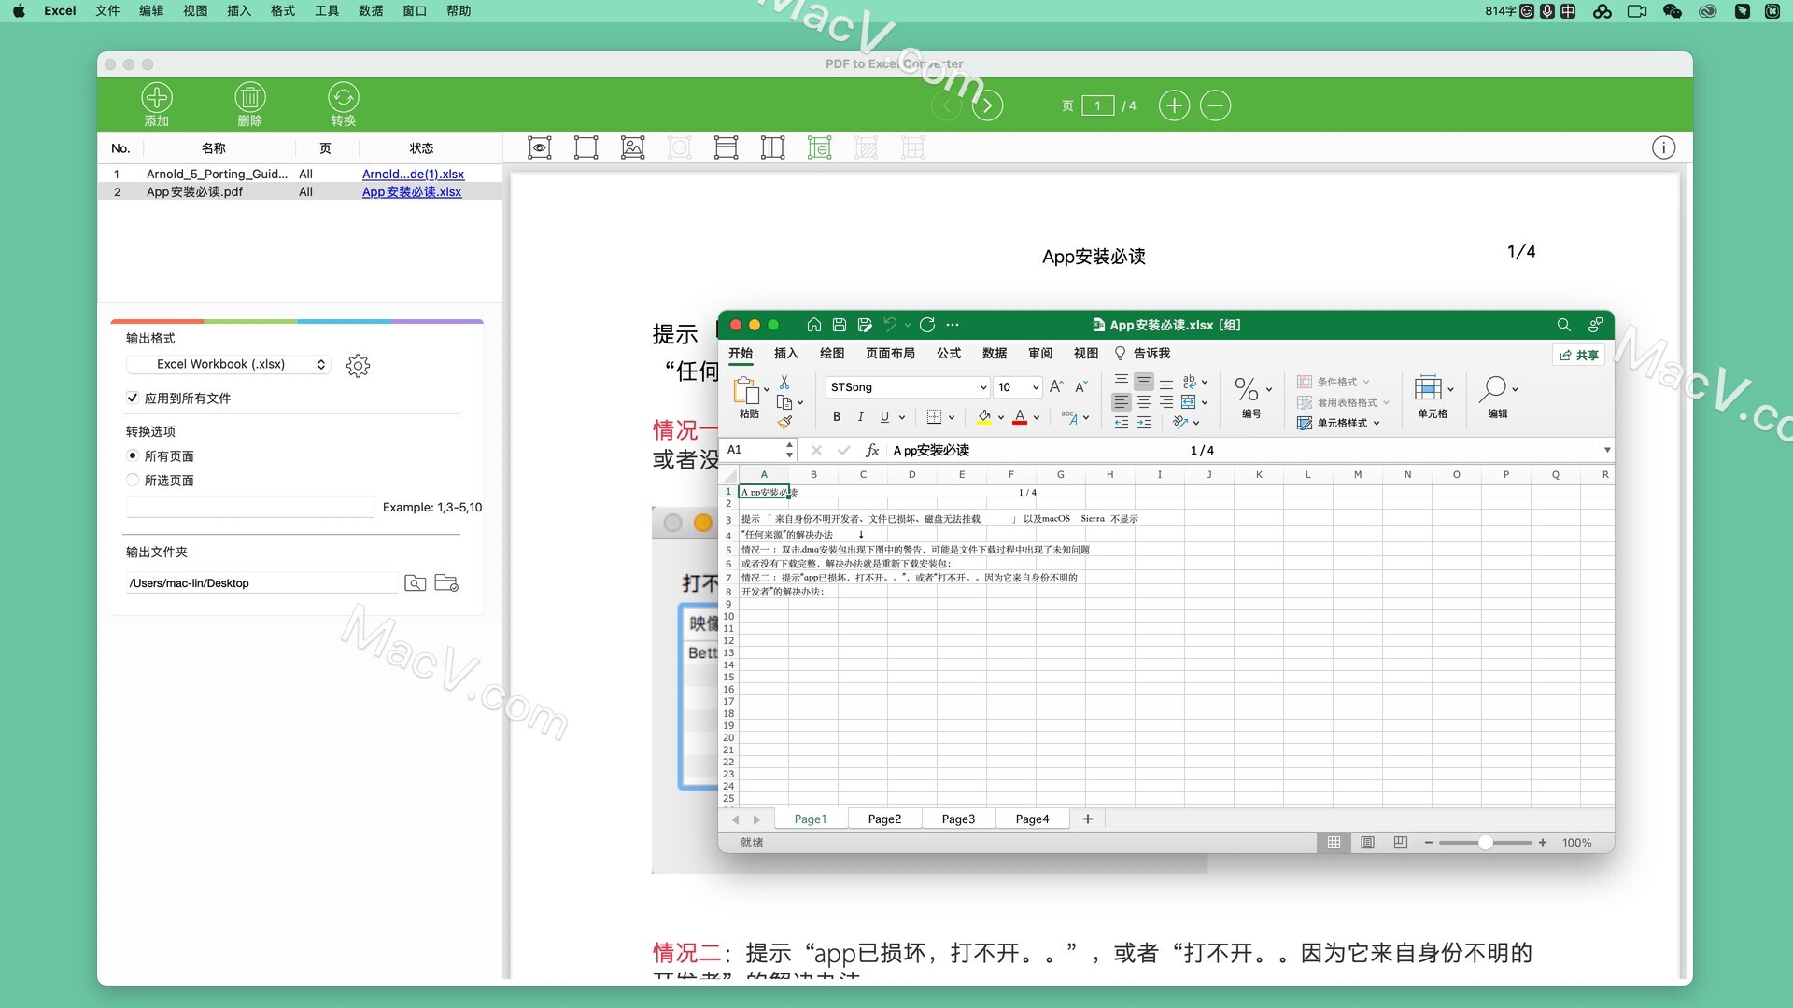
Task: Switch to Page4 sheet tab
Action: (1032, 819)
